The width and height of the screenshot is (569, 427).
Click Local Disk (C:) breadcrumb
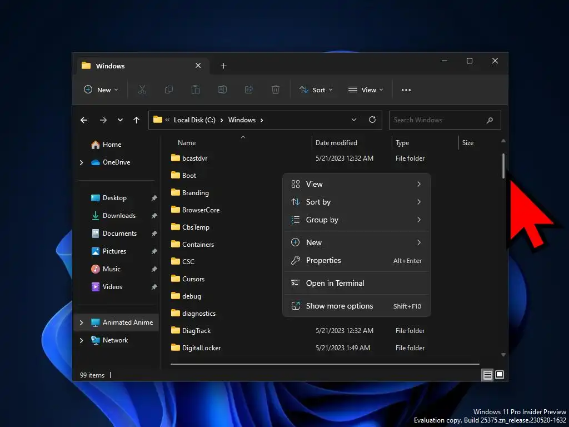click(194, 120)
